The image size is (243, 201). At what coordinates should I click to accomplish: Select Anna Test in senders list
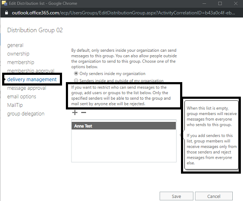coord(124,126)
